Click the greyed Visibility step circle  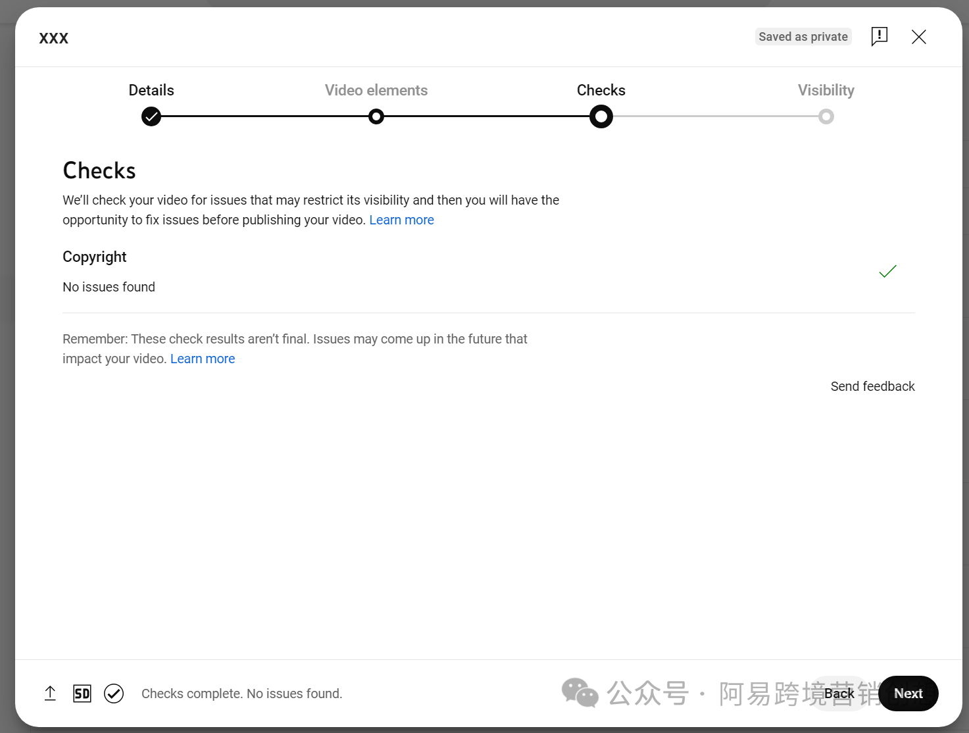coord(826,116)
